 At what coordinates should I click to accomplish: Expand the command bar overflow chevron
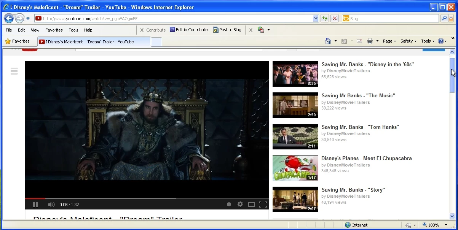point(453,38)
